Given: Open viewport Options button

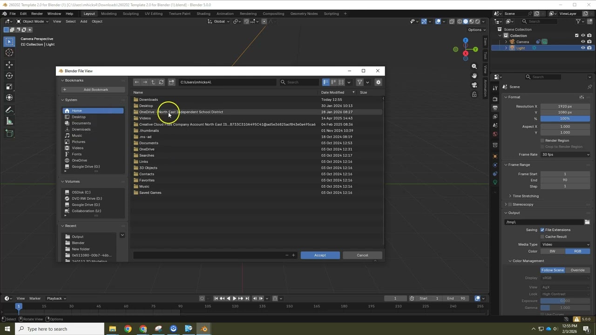Looking at the screenshot, I should [x=477, y=30].
